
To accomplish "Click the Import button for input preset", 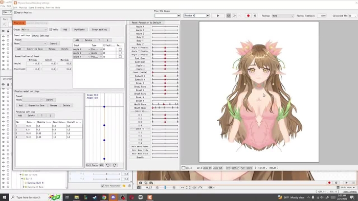I will pos(54,43).
